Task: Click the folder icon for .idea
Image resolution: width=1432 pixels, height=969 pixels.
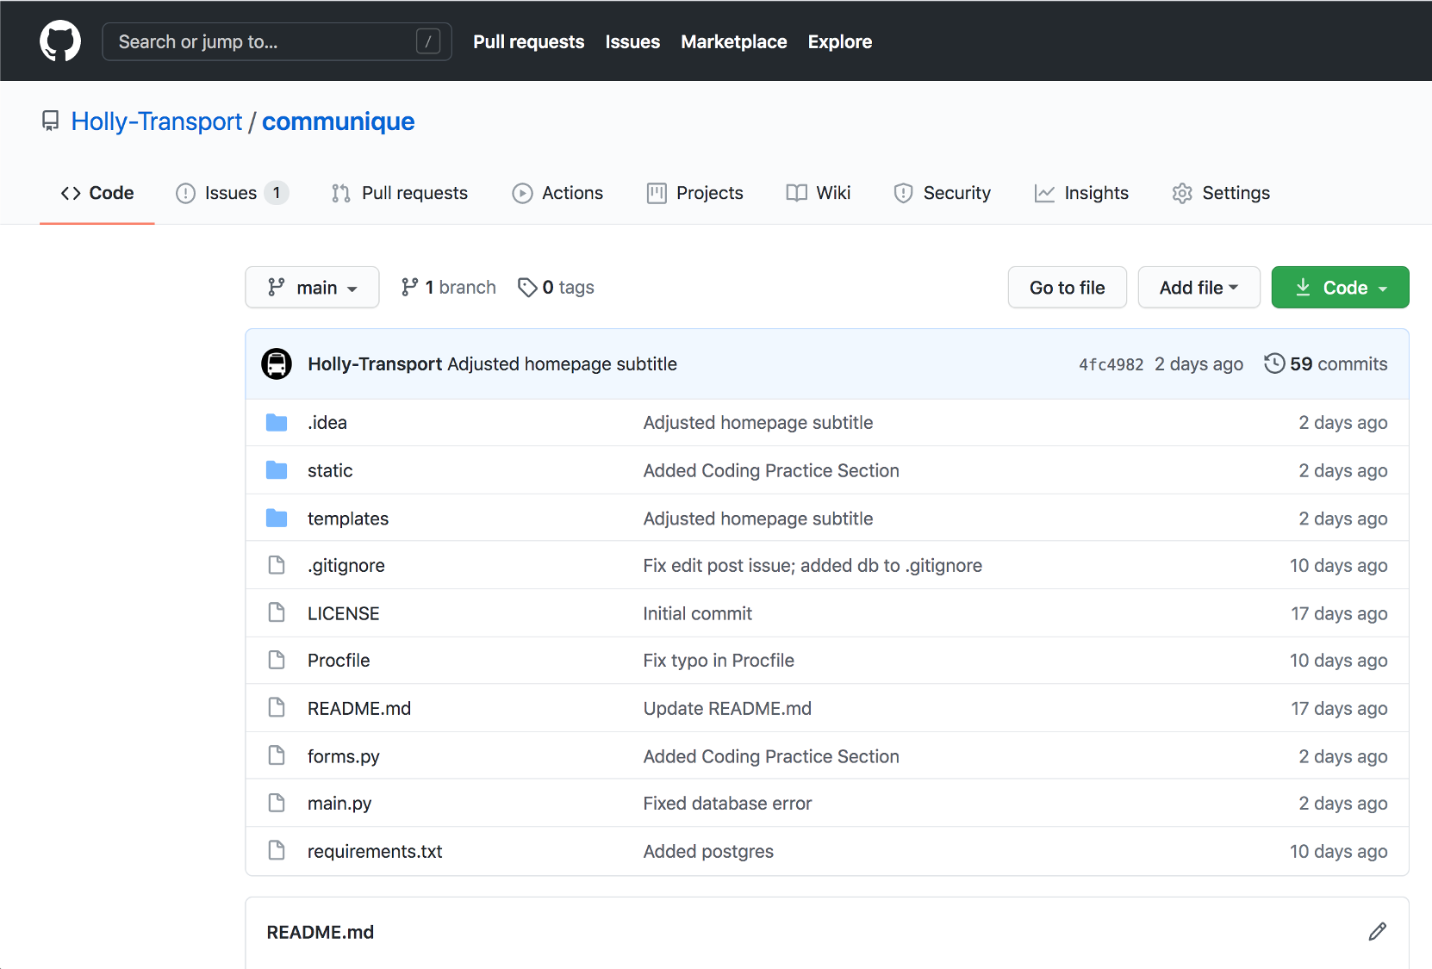Action: coord(277,422)
